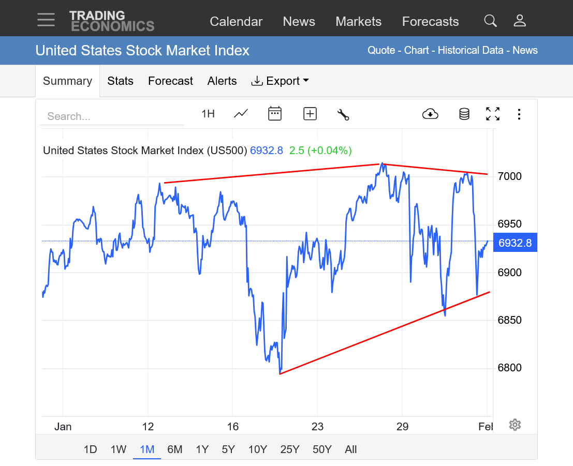This screenshot has height=466, width=573.
Task: Click the database stack icon
Action: [464, 114]
